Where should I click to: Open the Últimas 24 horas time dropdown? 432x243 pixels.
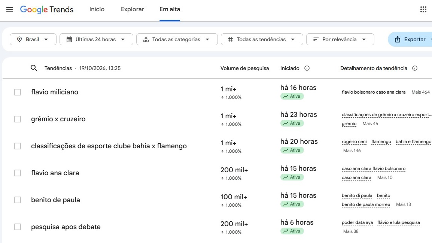click(x=97, y=39)
